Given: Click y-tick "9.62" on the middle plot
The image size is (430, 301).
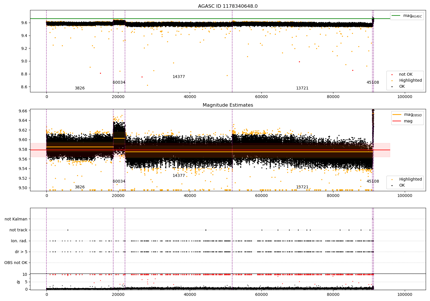Looking at the screenshot, I should tap(23, 130).
